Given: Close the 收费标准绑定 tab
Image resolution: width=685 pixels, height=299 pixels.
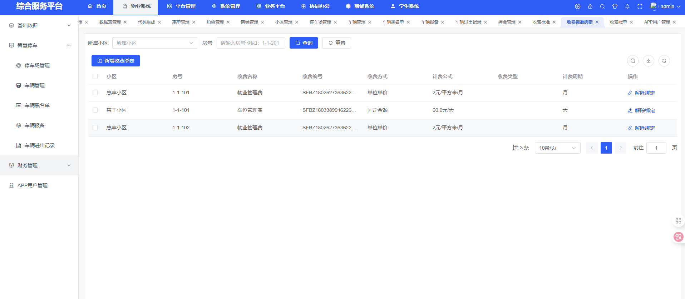Looking at the screenshot, I should [597, 22].
